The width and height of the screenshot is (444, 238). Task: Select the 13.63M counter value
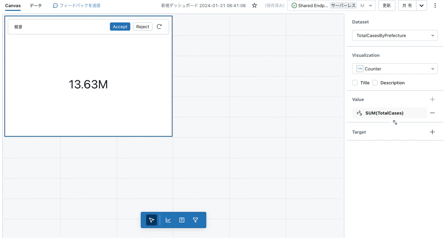(88, 84)
